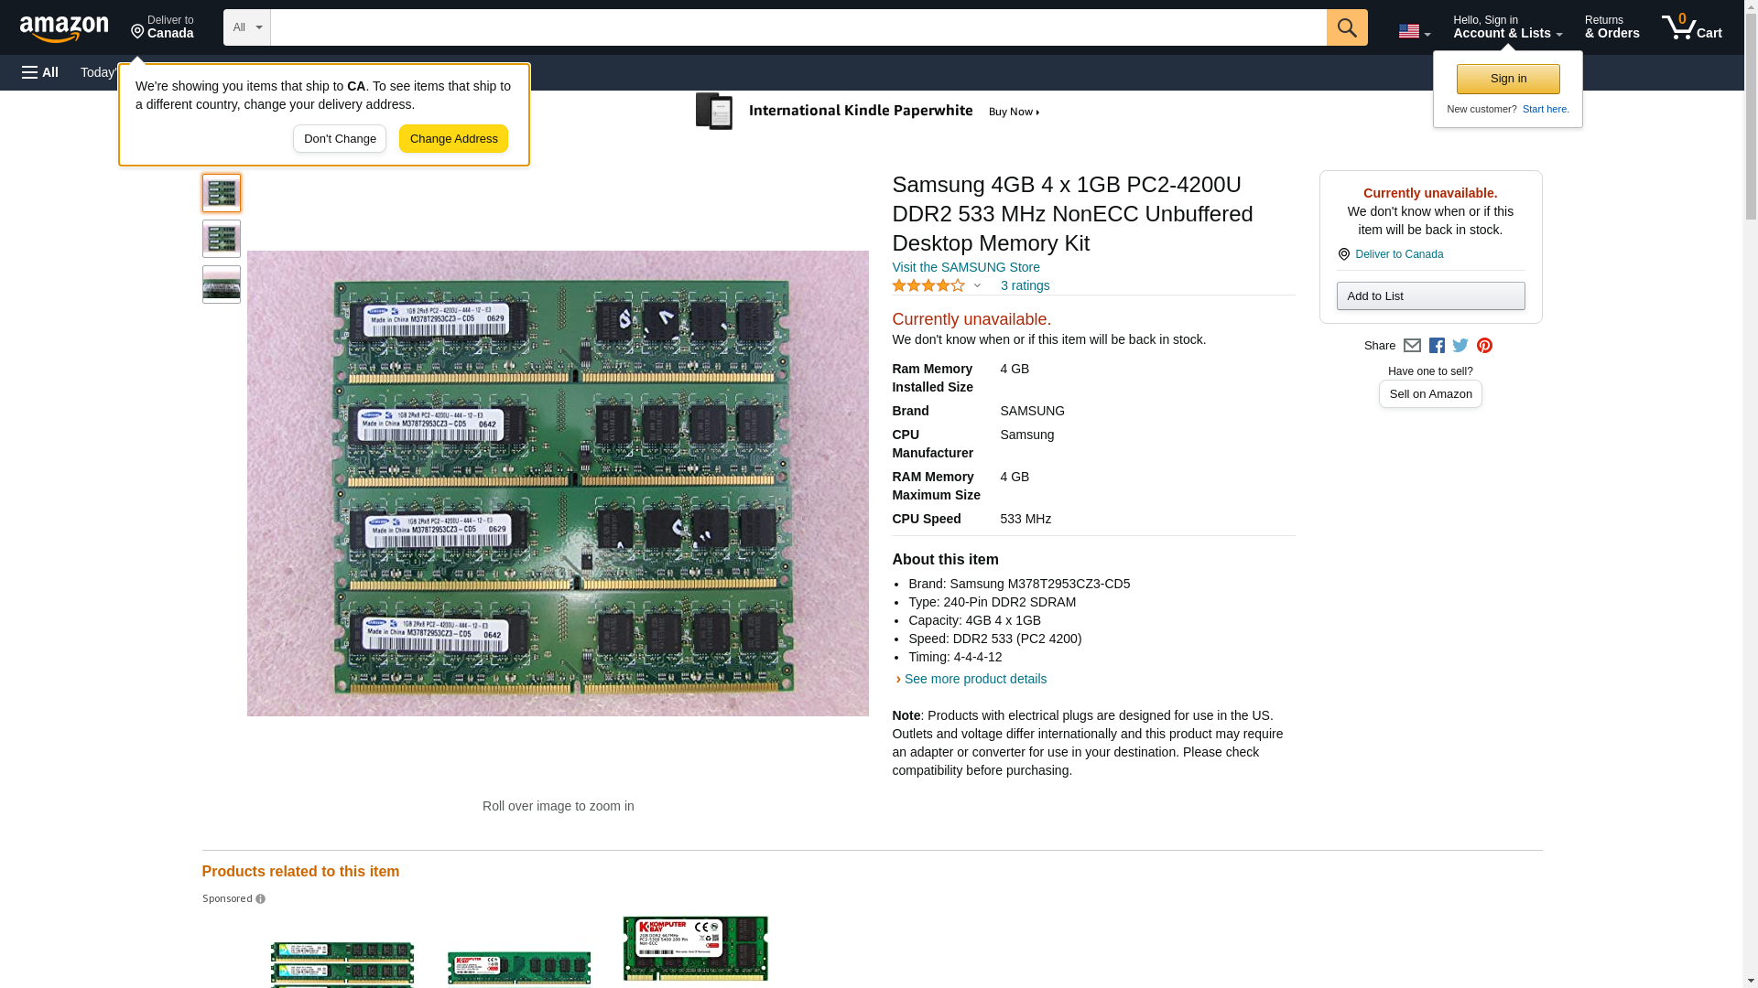
Task: Select the second product image thumbnail
Action: pyautogui.click(x=222, y=239)
